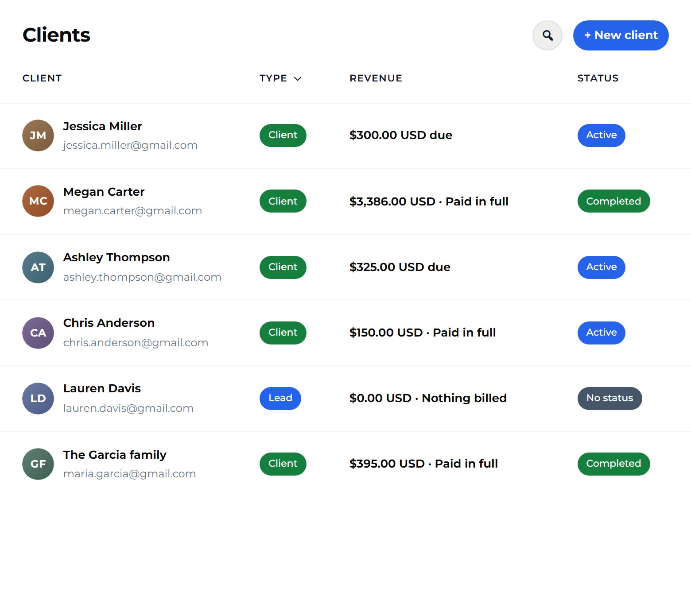The width and height of the screenshot is (691, 596).
Task: Open the Active status pill for Ashley Thompson
Action: [x=602, y=267]
